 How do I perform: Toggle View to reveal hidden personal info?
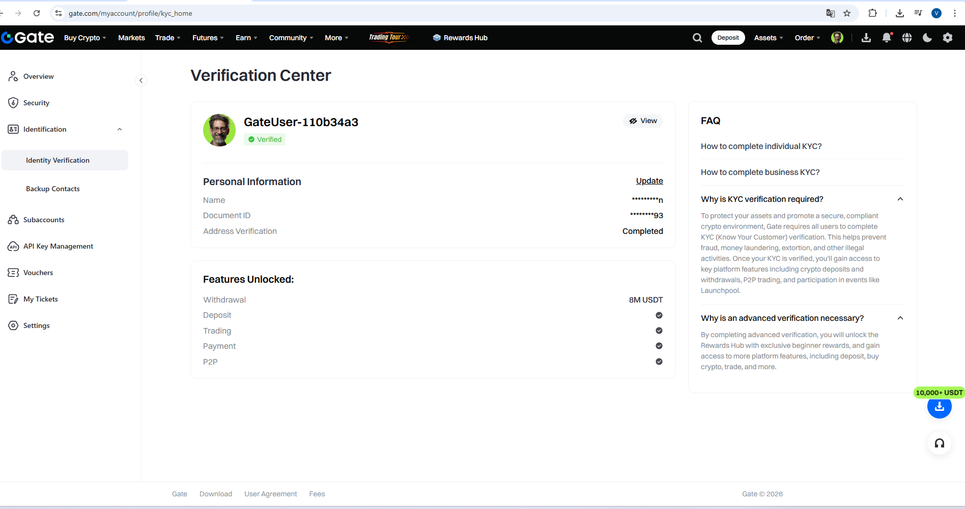(x=643, y=121)
